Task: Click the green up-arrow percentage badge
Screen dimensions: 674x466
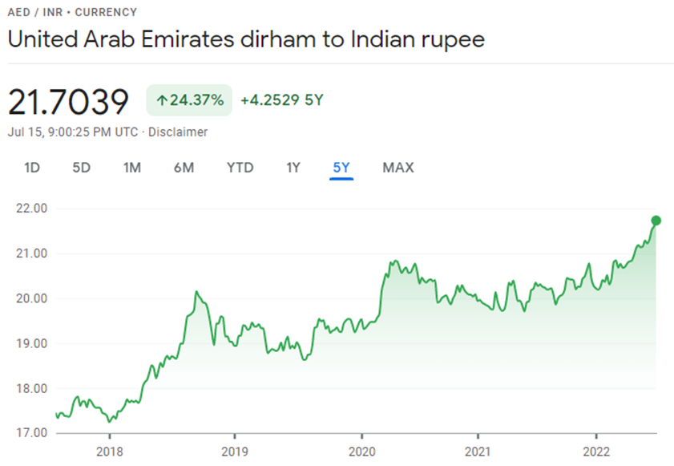Action: coord(189,100)
